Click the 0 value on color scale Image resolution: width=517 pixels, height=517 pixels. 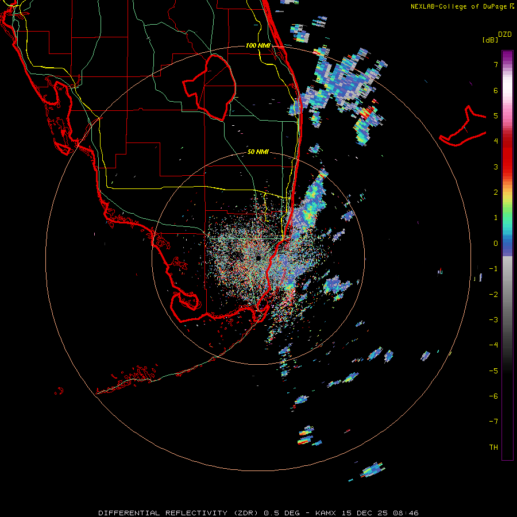point(496,244)
